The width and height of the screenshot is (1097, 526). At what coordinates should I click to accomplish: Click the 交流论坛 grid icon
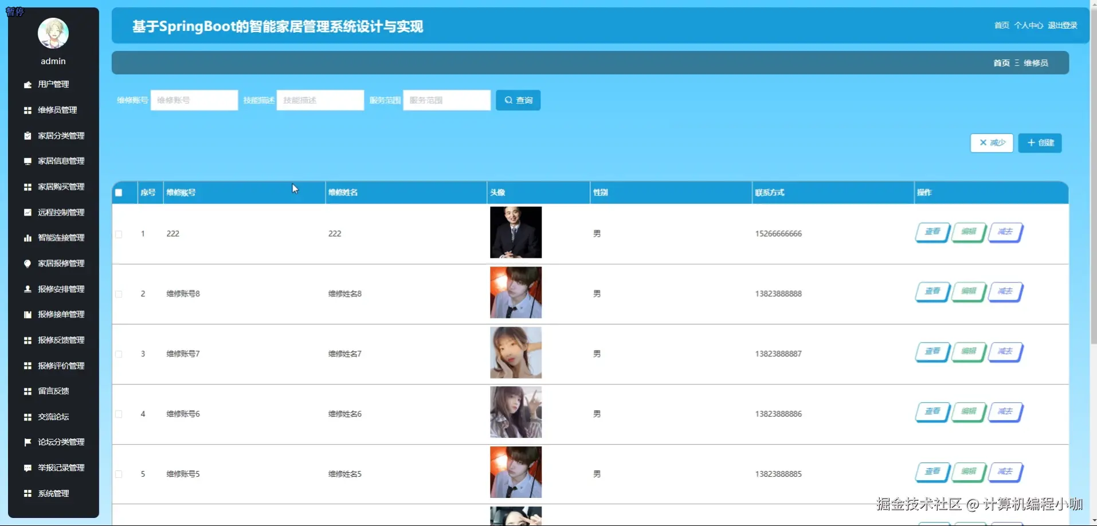(x=28, y=417)
